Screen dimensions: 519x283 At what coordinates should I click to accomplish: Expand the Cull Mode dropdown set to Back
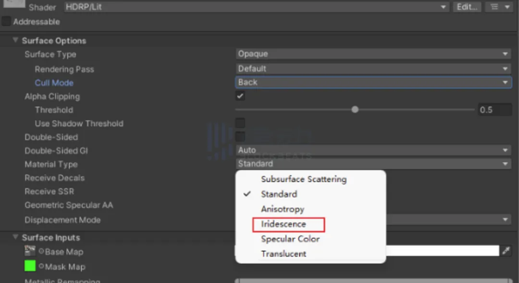pyautogui.click(x=373, y=83)
